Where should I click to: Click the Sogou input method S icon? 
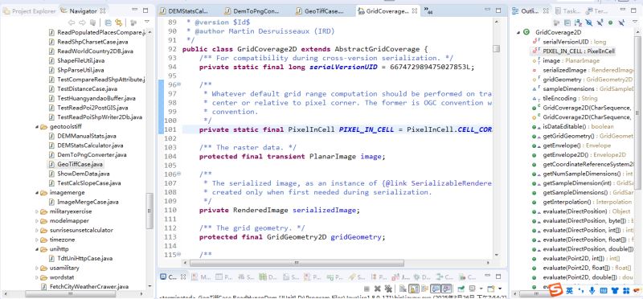pyautogui.click(x=555, y=289)
